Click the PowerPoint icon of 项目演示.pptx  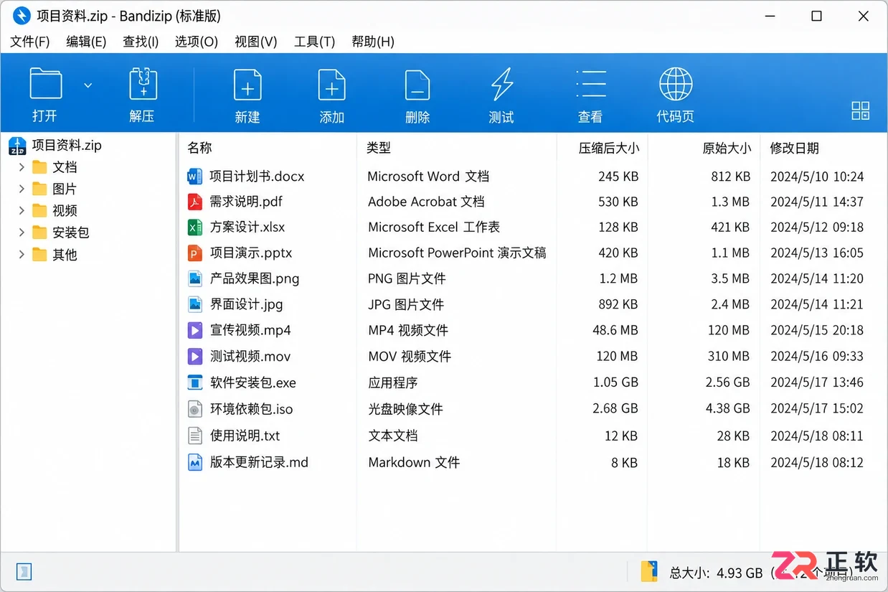coord(194,253)
